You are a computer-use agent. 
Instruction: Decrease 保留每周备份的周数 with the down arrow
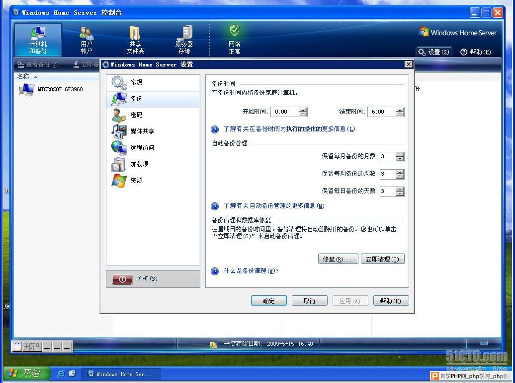[400, 176]
